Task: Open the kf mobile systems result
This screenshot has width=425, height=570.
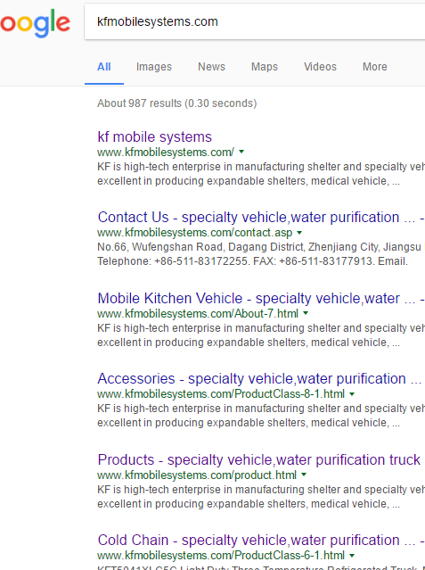Action: coord(155,137)
